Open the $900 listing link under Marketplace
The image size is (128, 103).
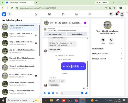point(62,30)
